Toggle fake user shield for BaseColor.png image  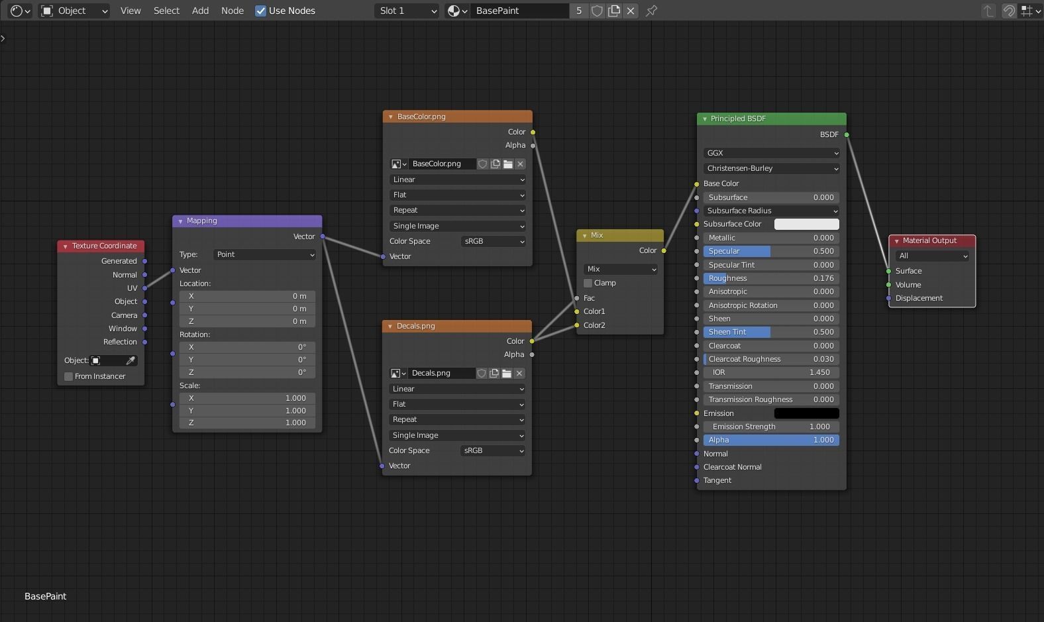pyautogui.click(x=483, y=164)
